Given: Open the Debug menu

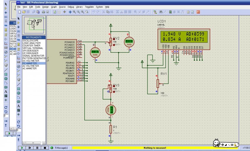Looking at the screenshot, I should 71,7.
